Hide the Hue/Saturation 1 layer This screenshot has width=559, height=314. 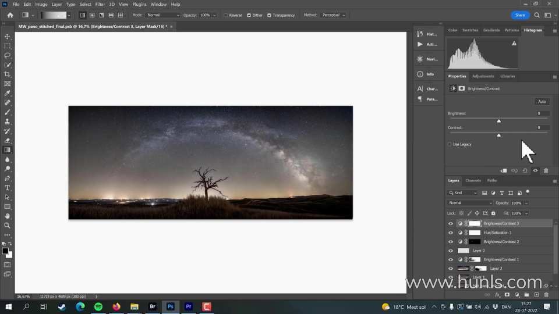click(451, 233)
